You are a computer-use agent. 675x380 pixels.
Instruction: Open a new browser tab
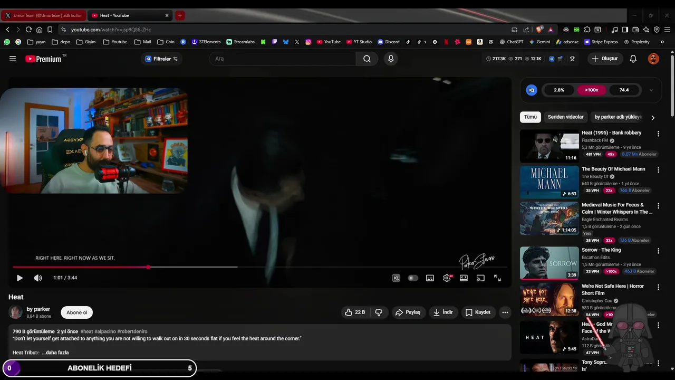(x=179, y=15)
